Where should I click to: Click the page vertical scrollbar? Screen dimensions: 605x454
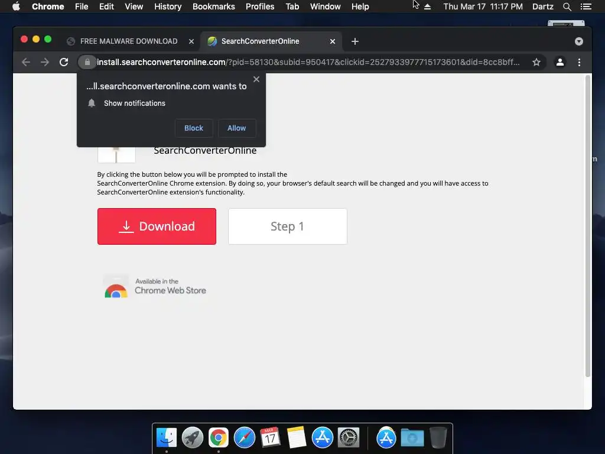(x=588, y=226)
